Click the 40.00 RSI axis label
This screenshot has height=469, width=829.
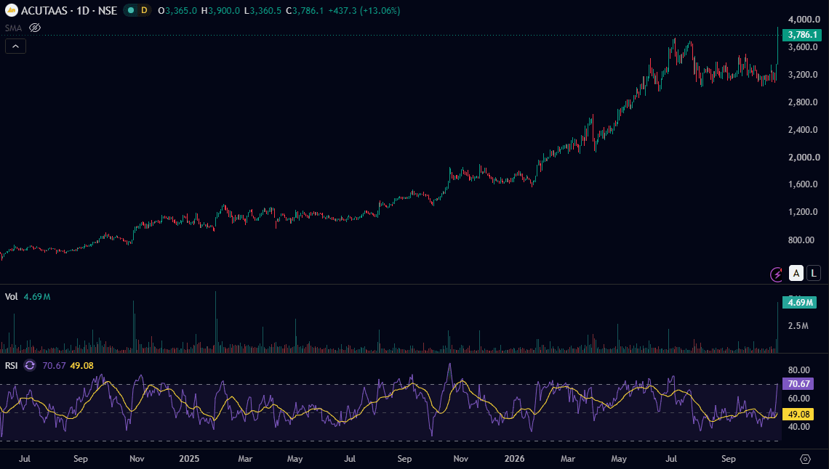point(799,427)
